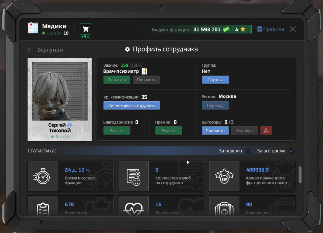Screen dimensions: 323x233
Task: Click the statistics vertical scrollbar handle
Action: [x=300, y=174]
